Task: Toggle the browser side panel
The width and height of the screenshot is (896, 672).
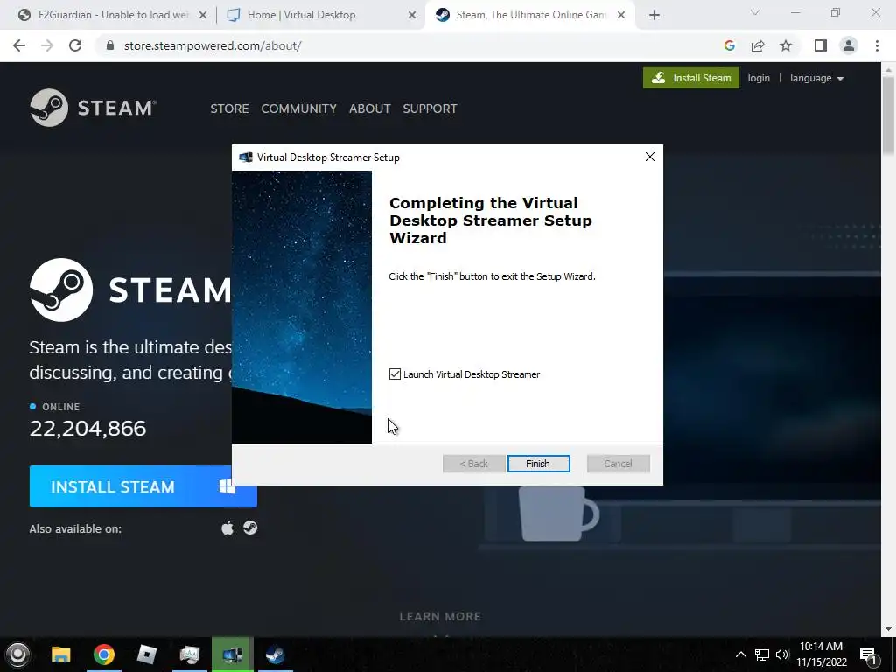Action: point(821,45)
